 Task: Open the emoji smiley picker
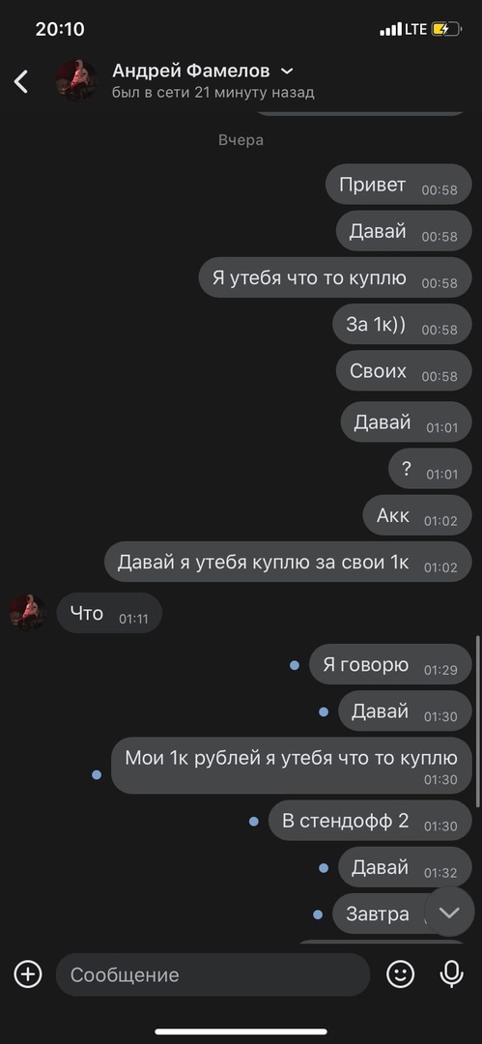pos(400,974)
